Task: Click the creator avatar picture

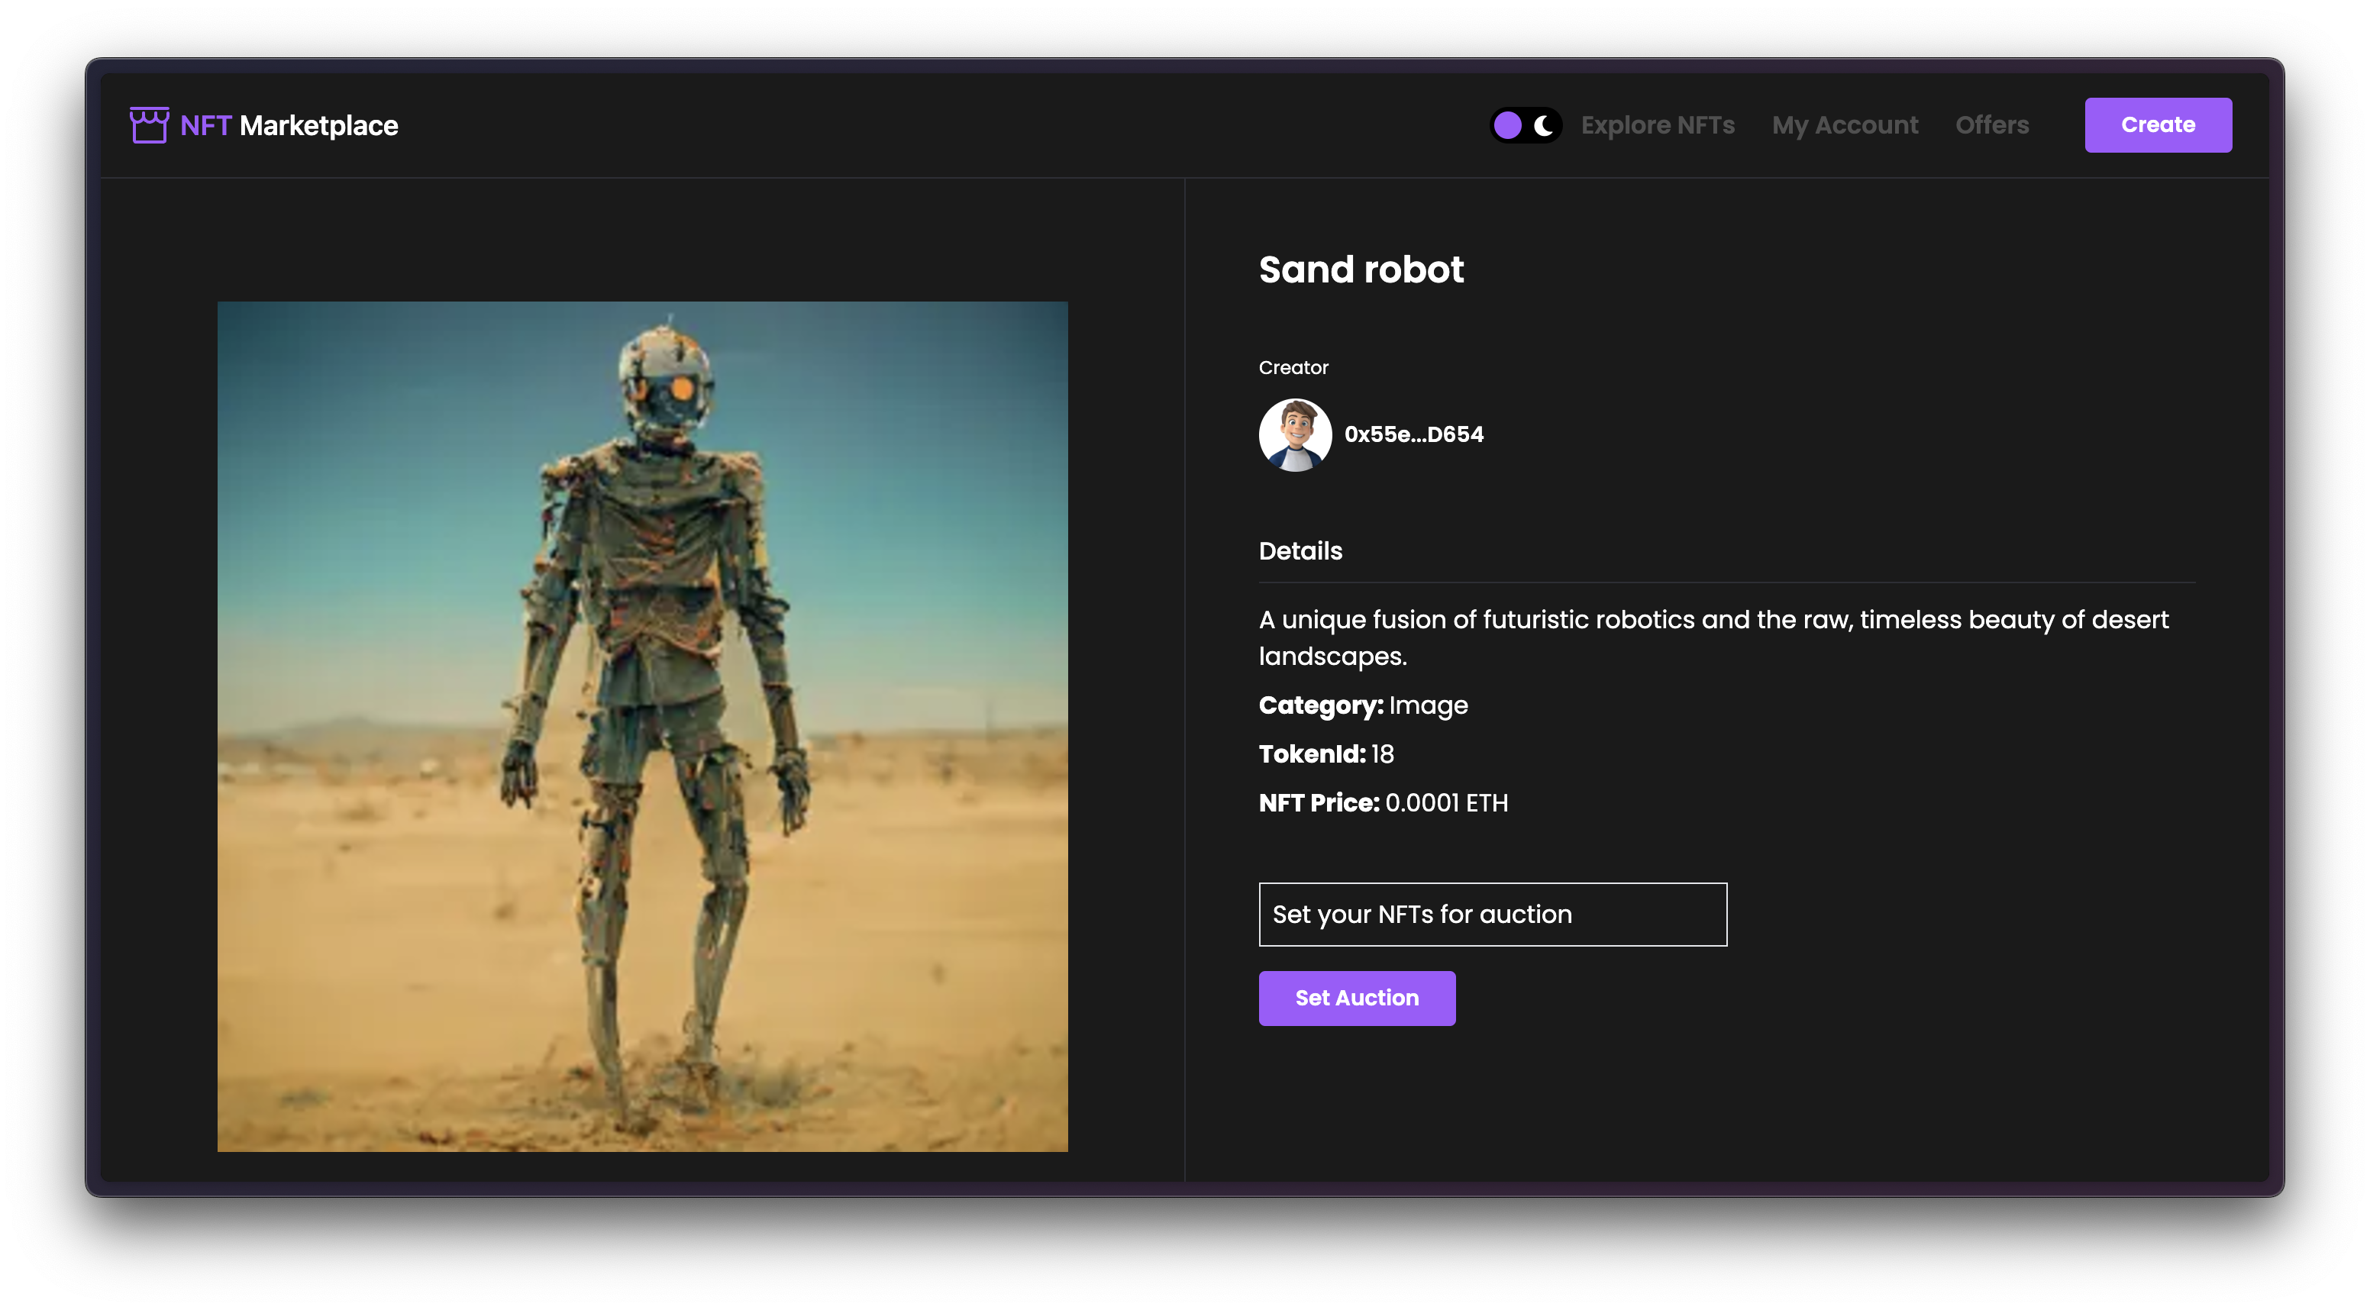Action: tap(1294, 434)
